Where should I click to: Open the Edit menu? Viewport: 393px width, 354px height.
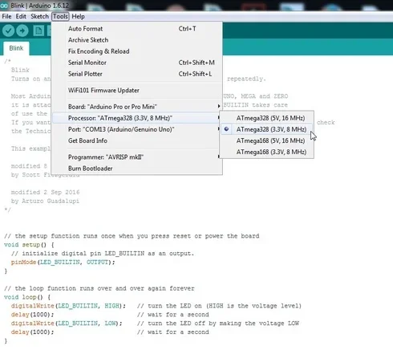pyautogui.click(x=21, y=16)
